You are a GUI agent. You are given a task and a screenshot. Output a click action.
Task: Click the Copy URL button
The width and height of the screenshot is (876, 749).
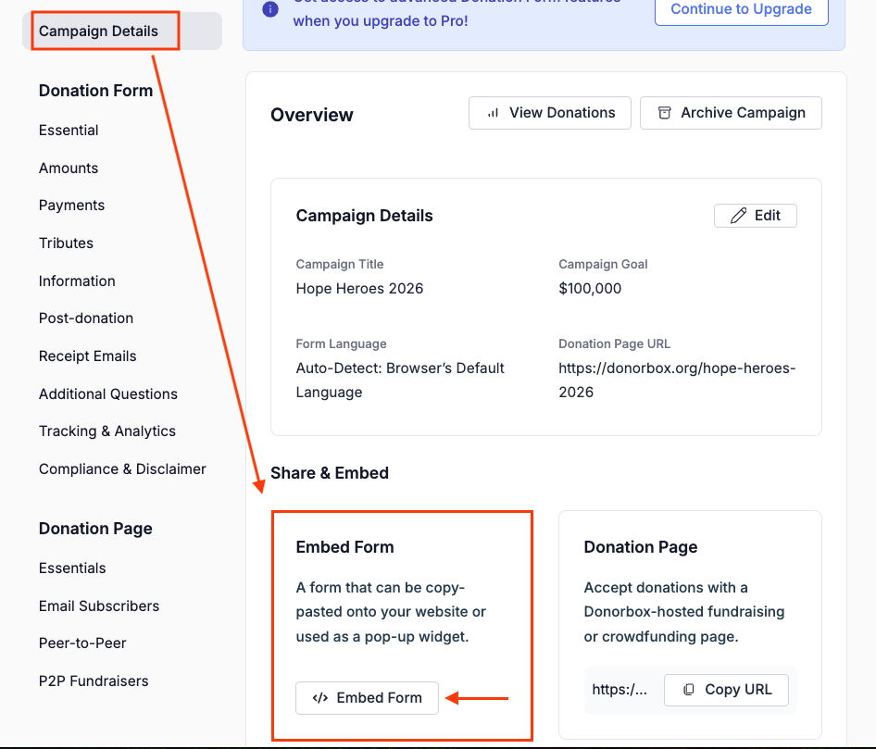726,691
